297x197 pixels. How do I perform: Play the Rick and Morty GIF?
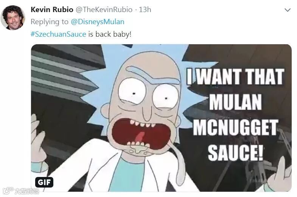tap(161, 118)
